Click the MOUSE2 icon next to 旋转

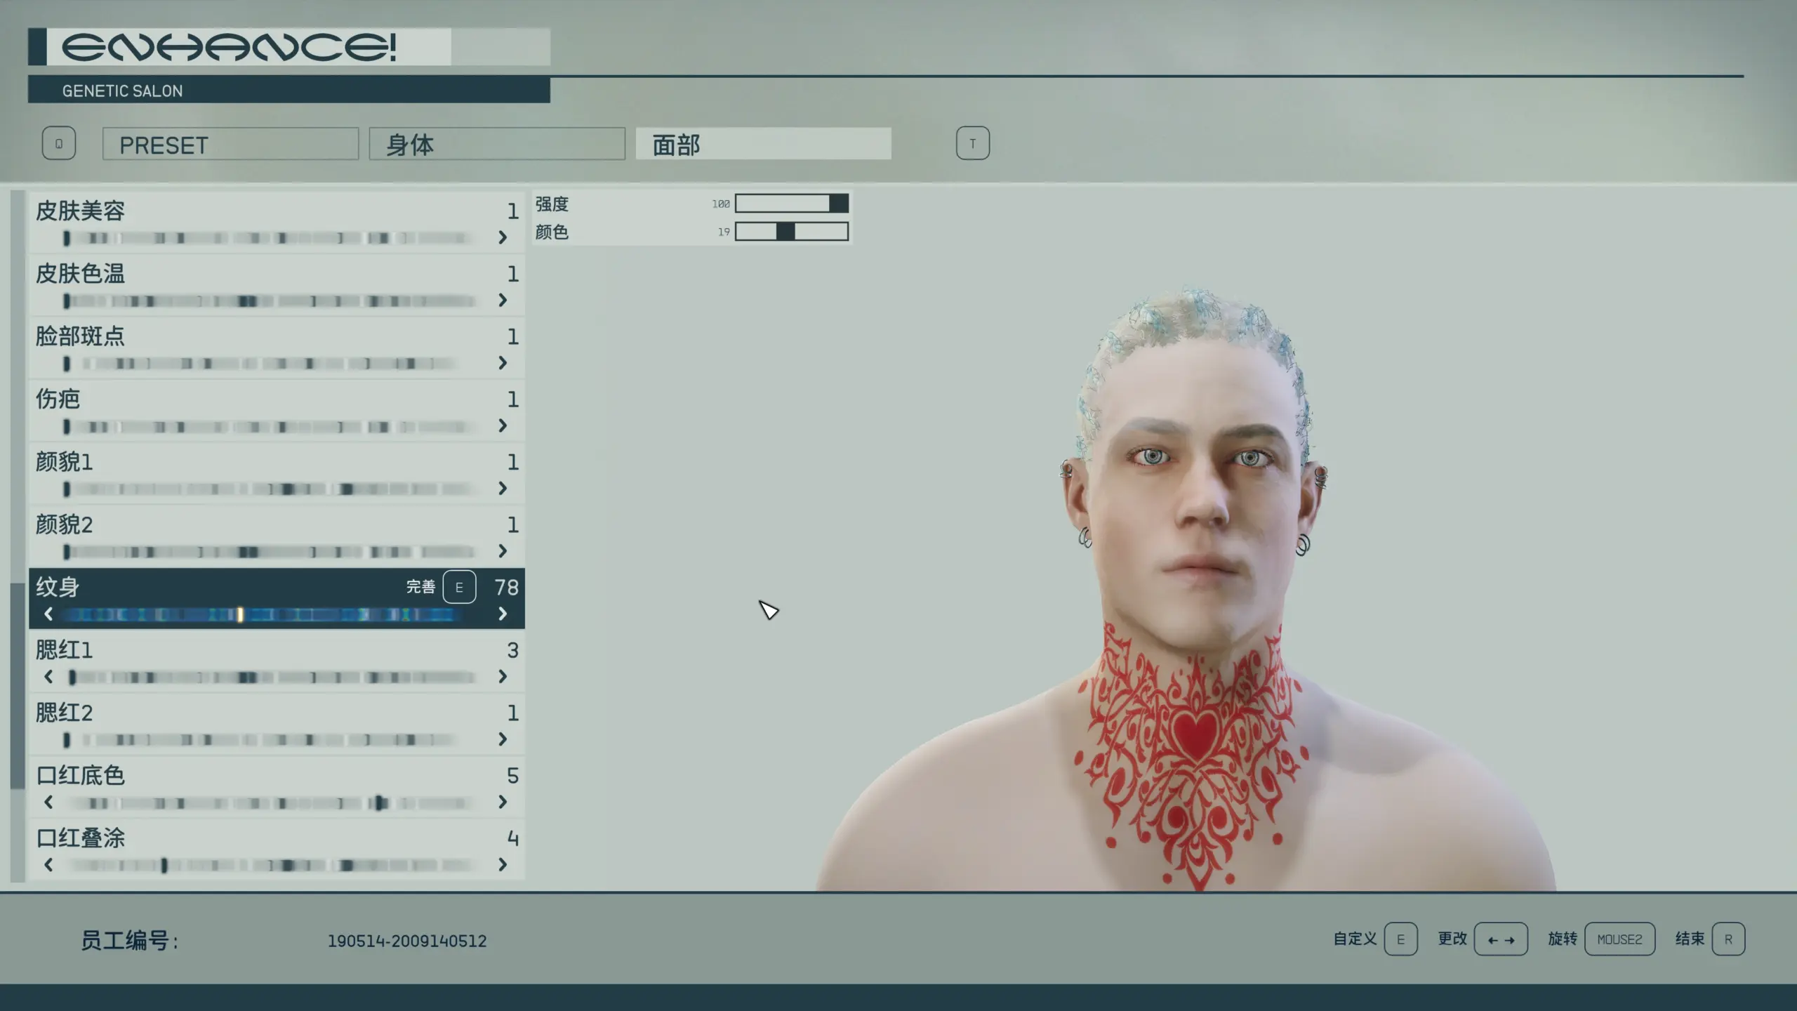[1619, 939]
